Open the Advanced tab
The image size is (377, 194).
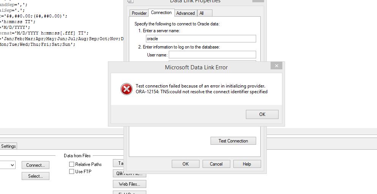[185, 13]
